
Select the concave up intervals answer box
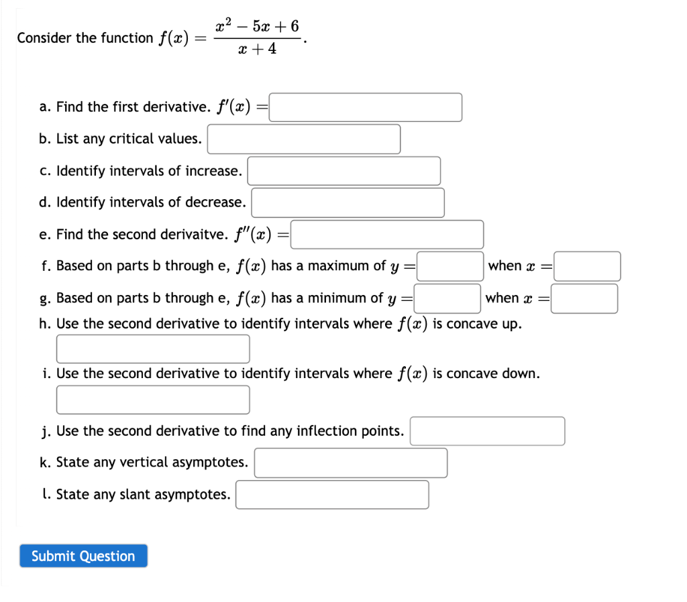tap(153, 349)
